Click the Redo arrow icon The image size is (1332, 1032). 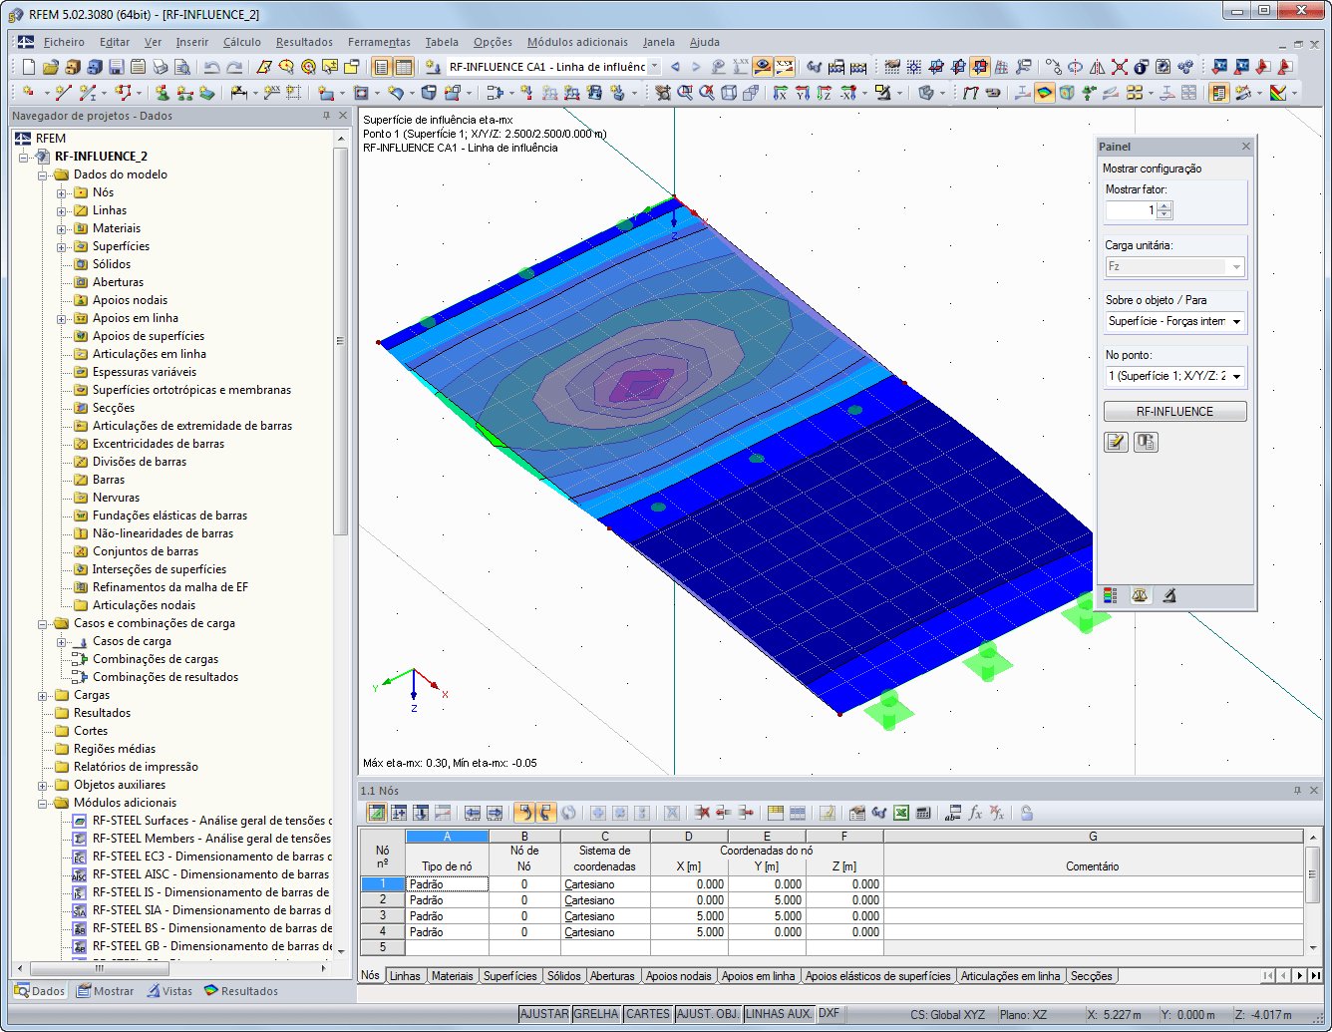[x=234, y=67]
